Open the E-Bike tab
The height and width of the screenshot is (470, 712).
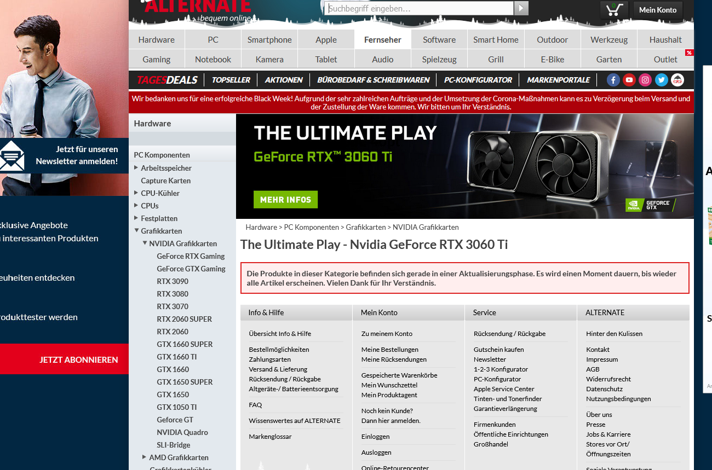click(x=553, y=59)
